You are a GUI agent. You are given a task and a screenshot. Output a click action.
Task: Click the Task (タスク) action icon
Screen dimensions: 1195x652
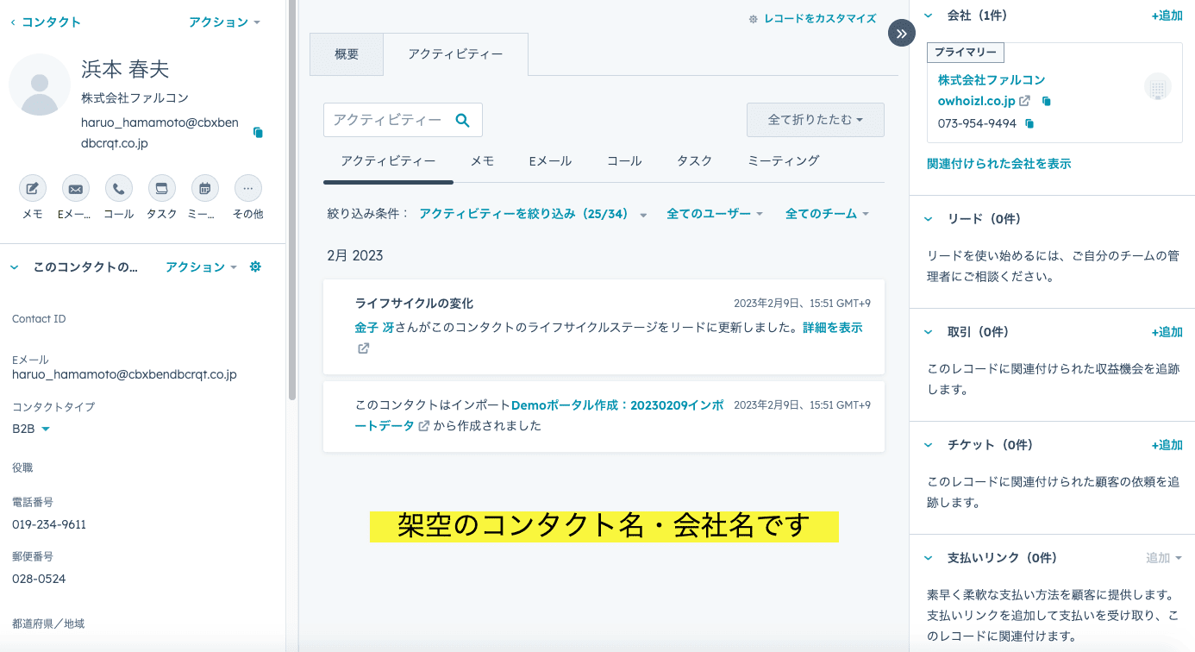(x=162, y=188)
